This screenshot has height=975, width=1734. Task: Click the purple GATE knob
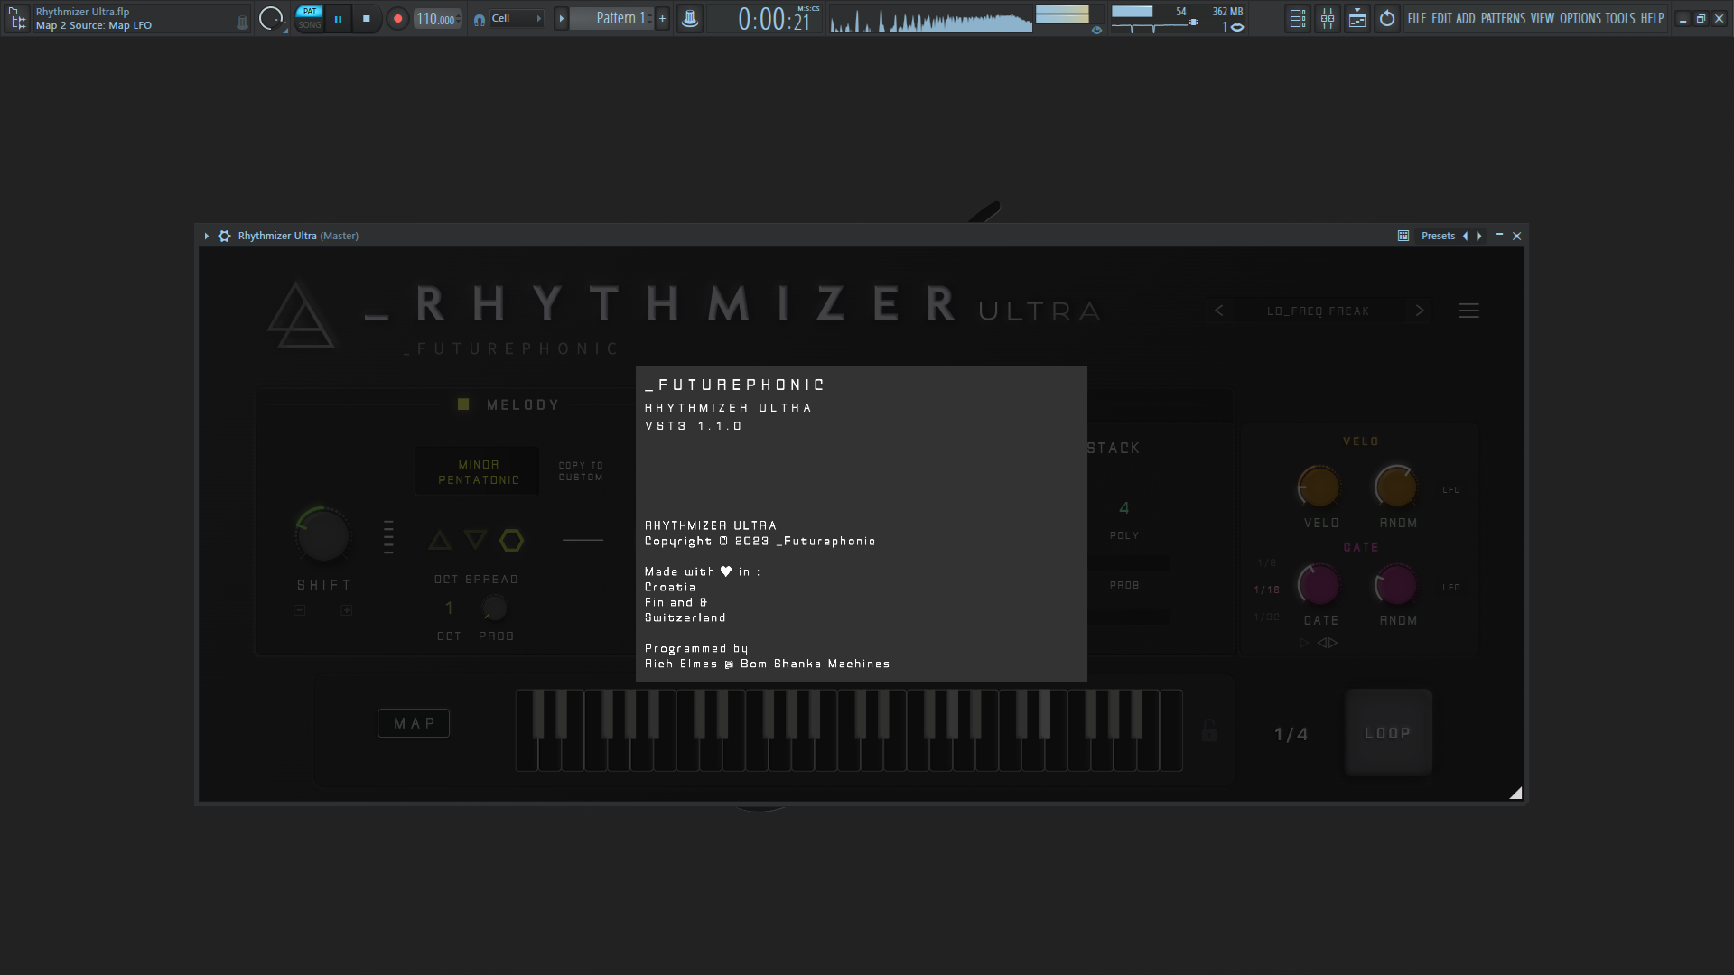click(x=1319, y=585)
